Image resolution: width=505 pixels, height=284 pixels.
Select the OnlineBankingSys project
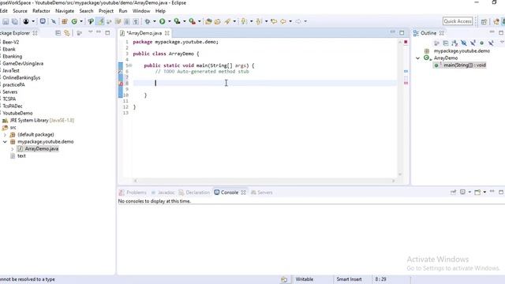coord(21,78)
